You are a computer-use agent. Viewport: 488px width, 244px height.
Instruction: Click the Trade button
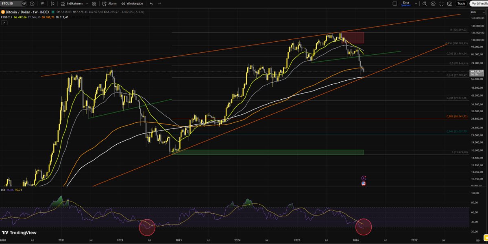coord(461,3)
